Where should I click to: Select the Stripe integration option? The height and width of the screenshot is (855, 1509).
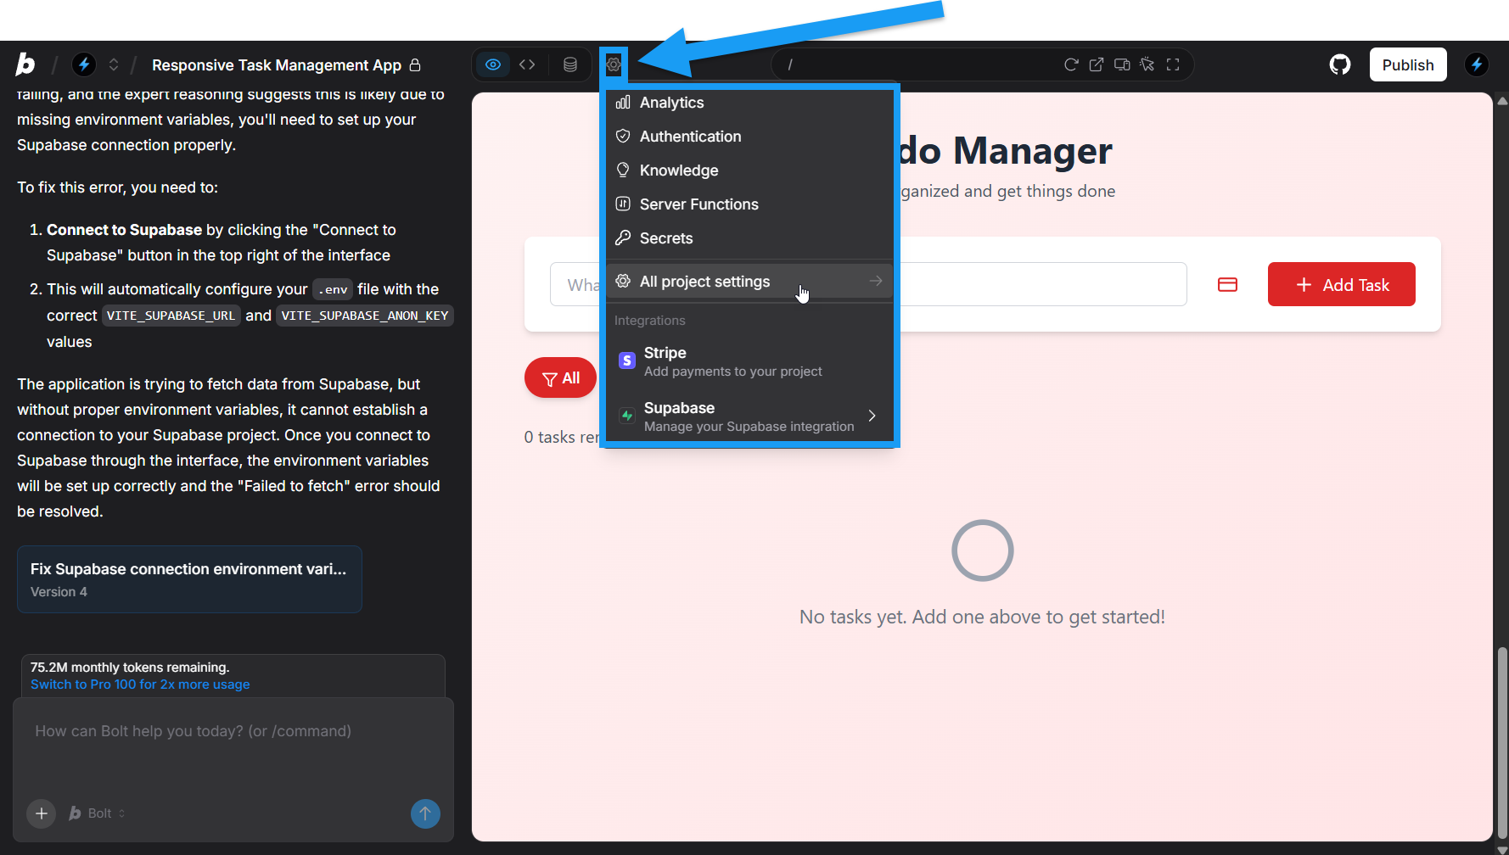[749, 361]
